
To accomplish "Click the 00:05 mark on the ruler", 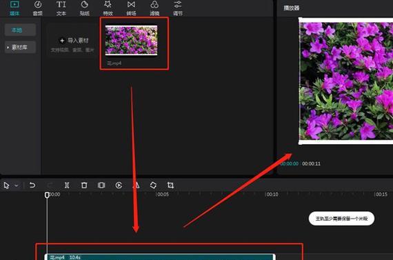I will [x=163, y=194].
